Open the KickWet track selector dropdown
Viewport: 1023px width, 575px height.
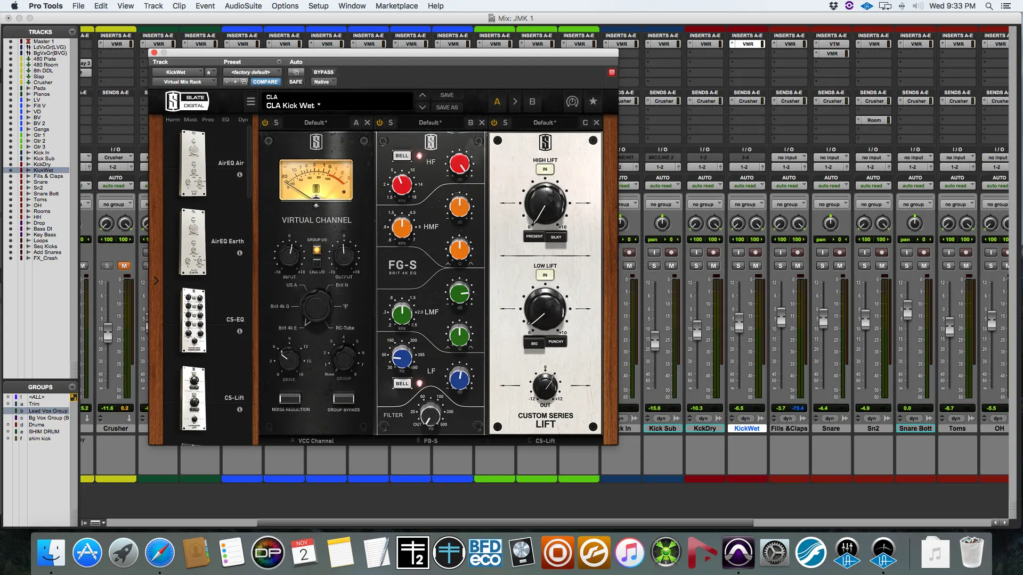click(x=178, y=72)
